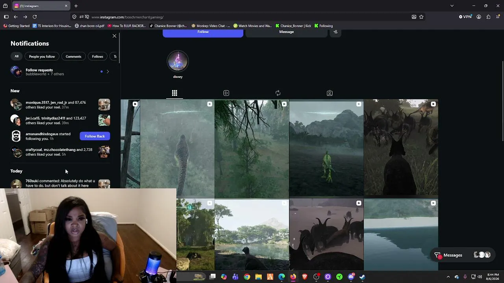The height and width of the screenshot is (283, 504).
Task: Open the foggy forest trees reel
Action: click(x=252, y=148)
